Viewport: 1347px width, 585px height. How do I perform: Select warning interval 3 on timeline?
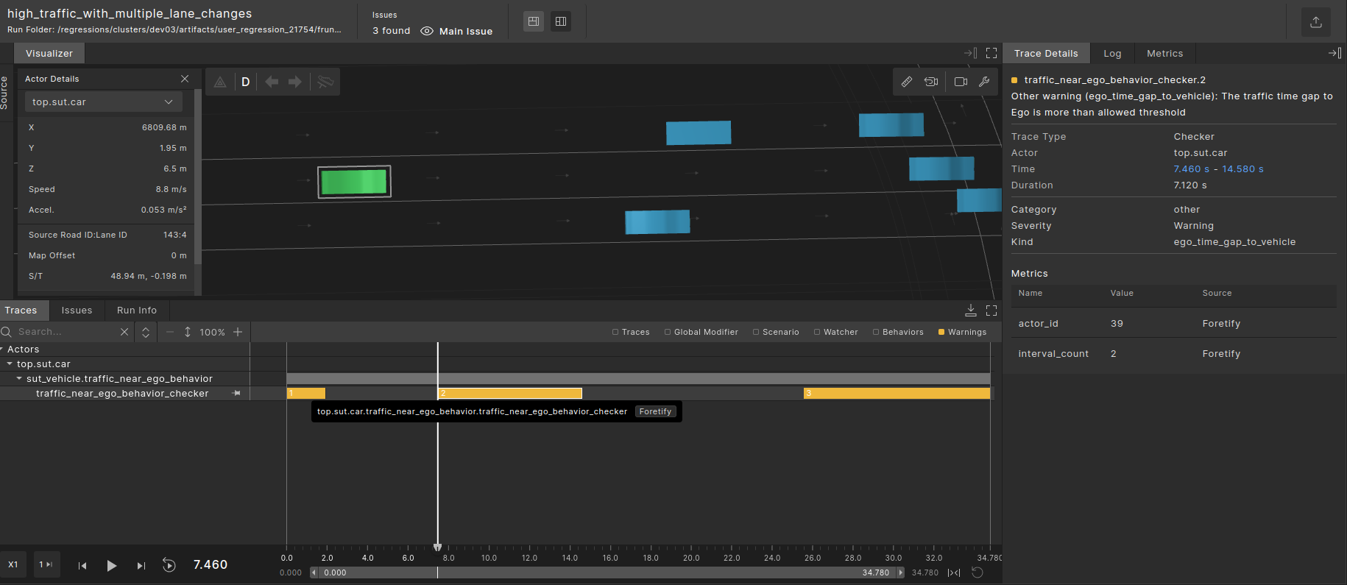[896, 394]
